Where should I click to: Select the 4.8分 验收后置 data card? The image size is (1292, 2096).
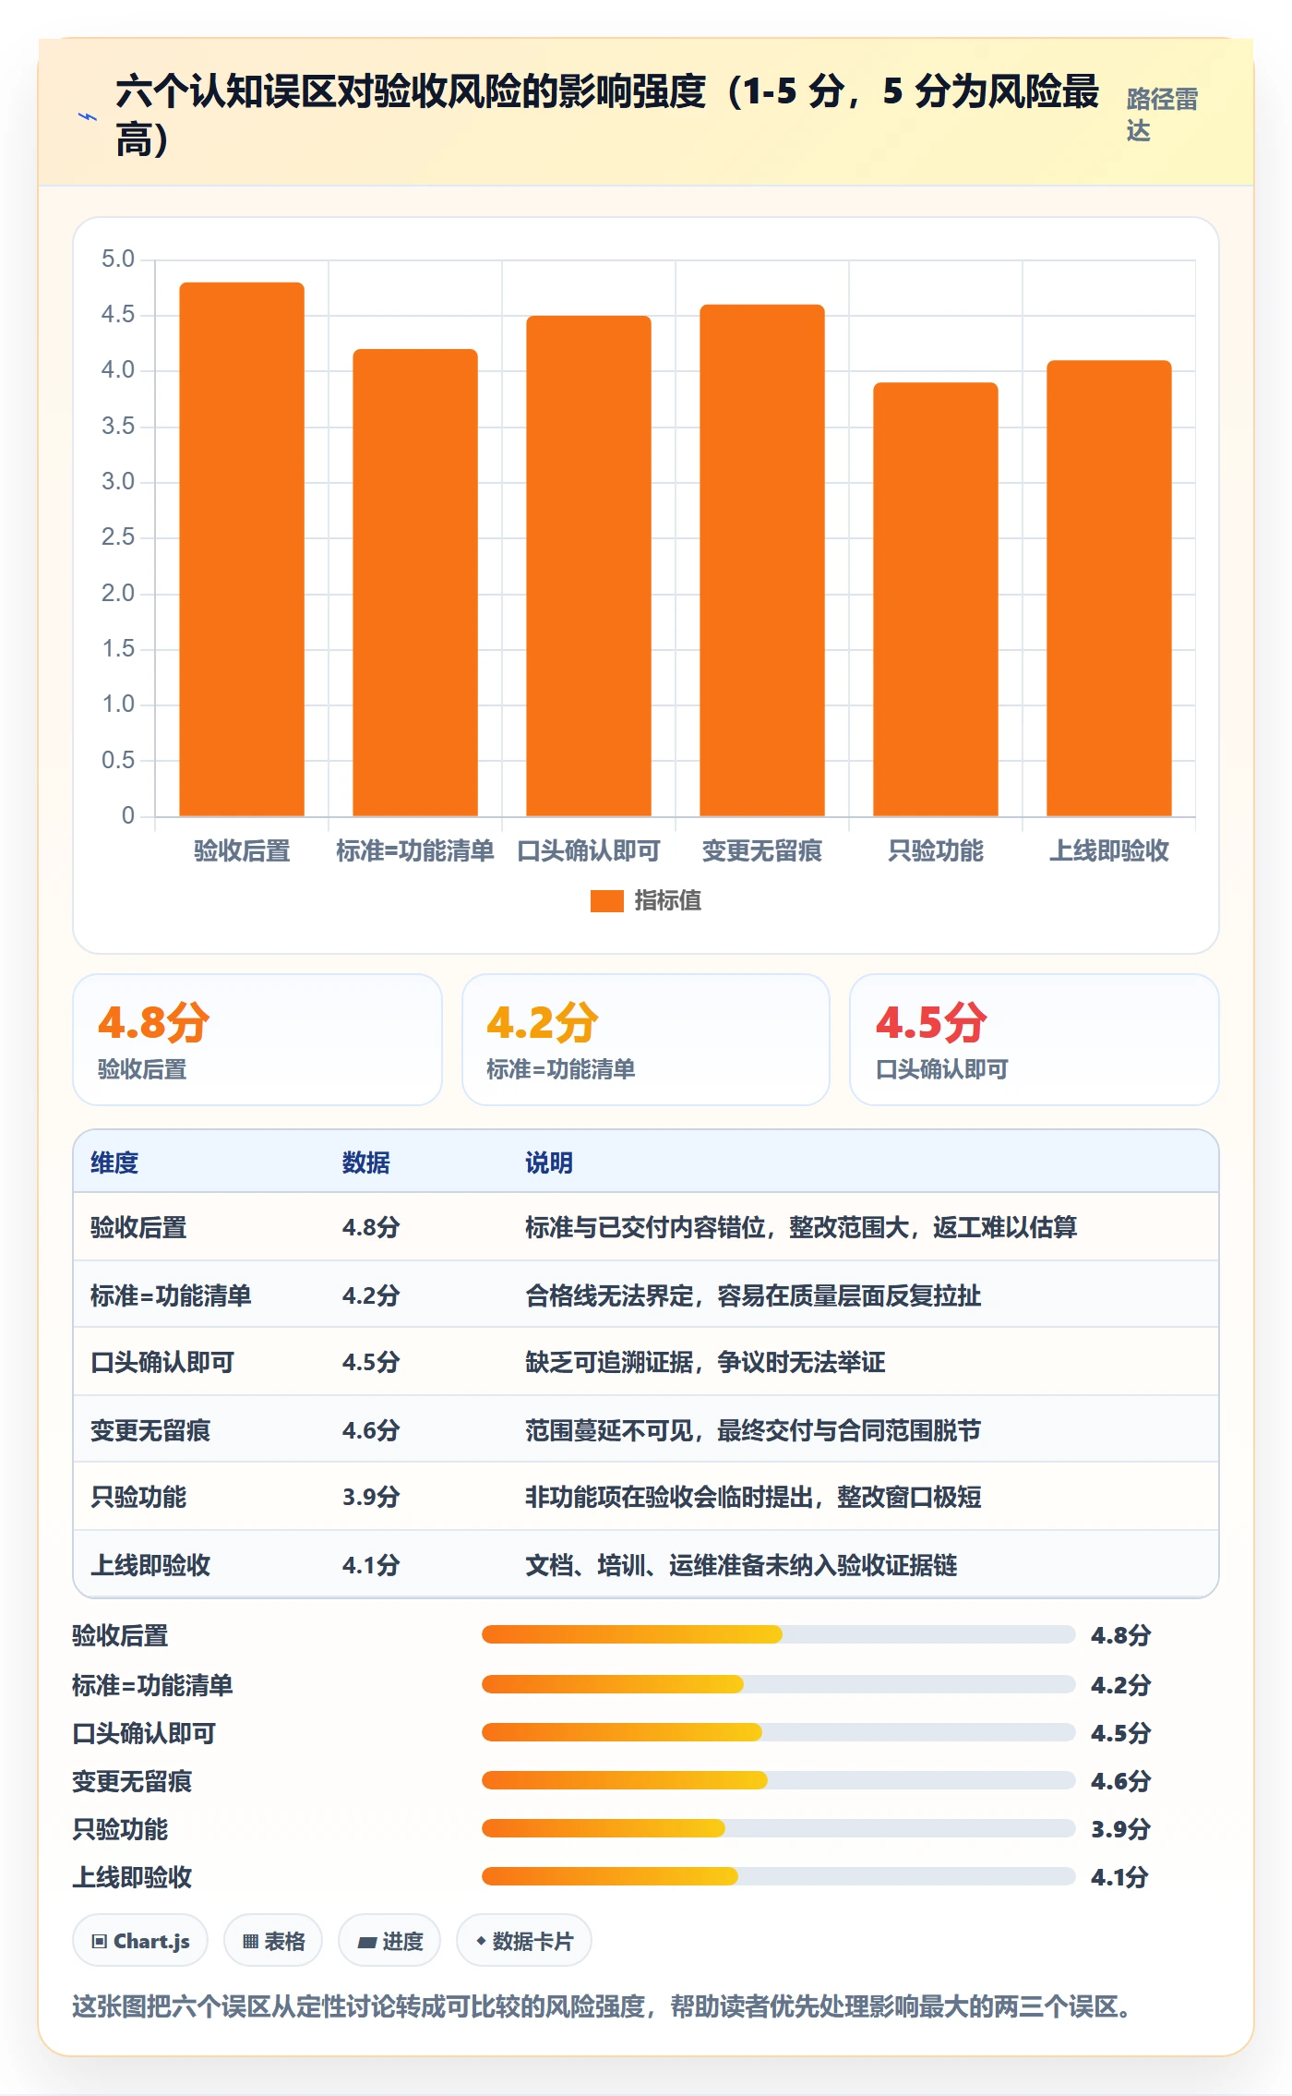pyautogui.click(x=257, y=1040)
